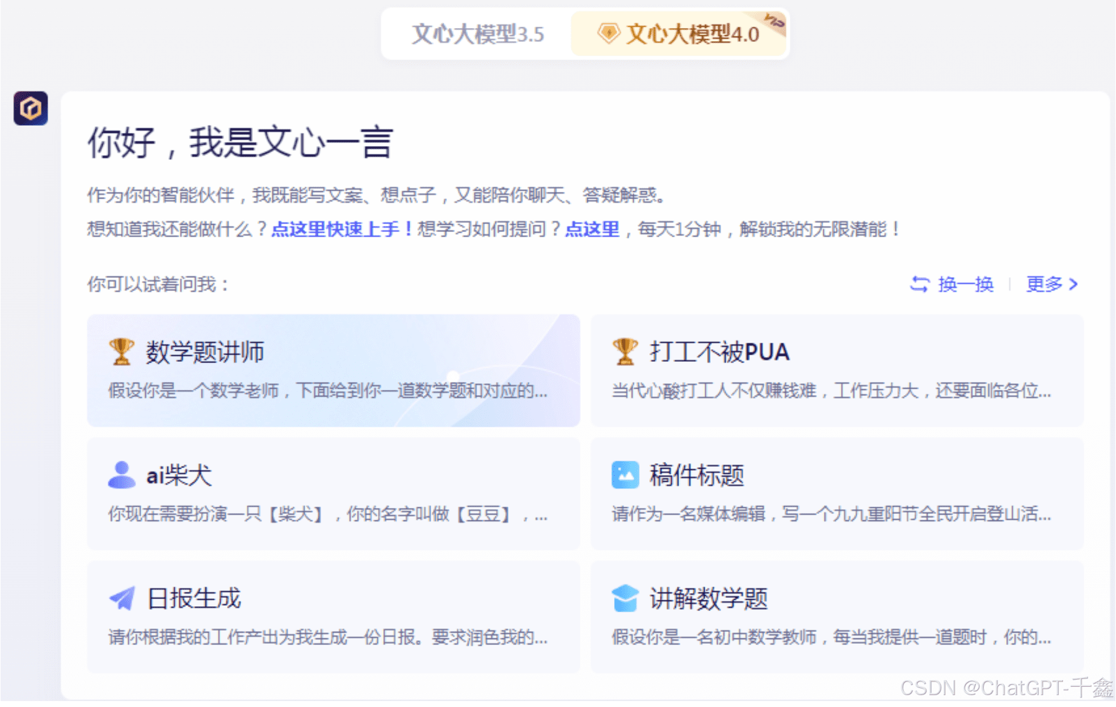The width and height of the screenshot is (1116, 707).
Task: Open the 点这里快速上手 link
Action: [342, 229]
